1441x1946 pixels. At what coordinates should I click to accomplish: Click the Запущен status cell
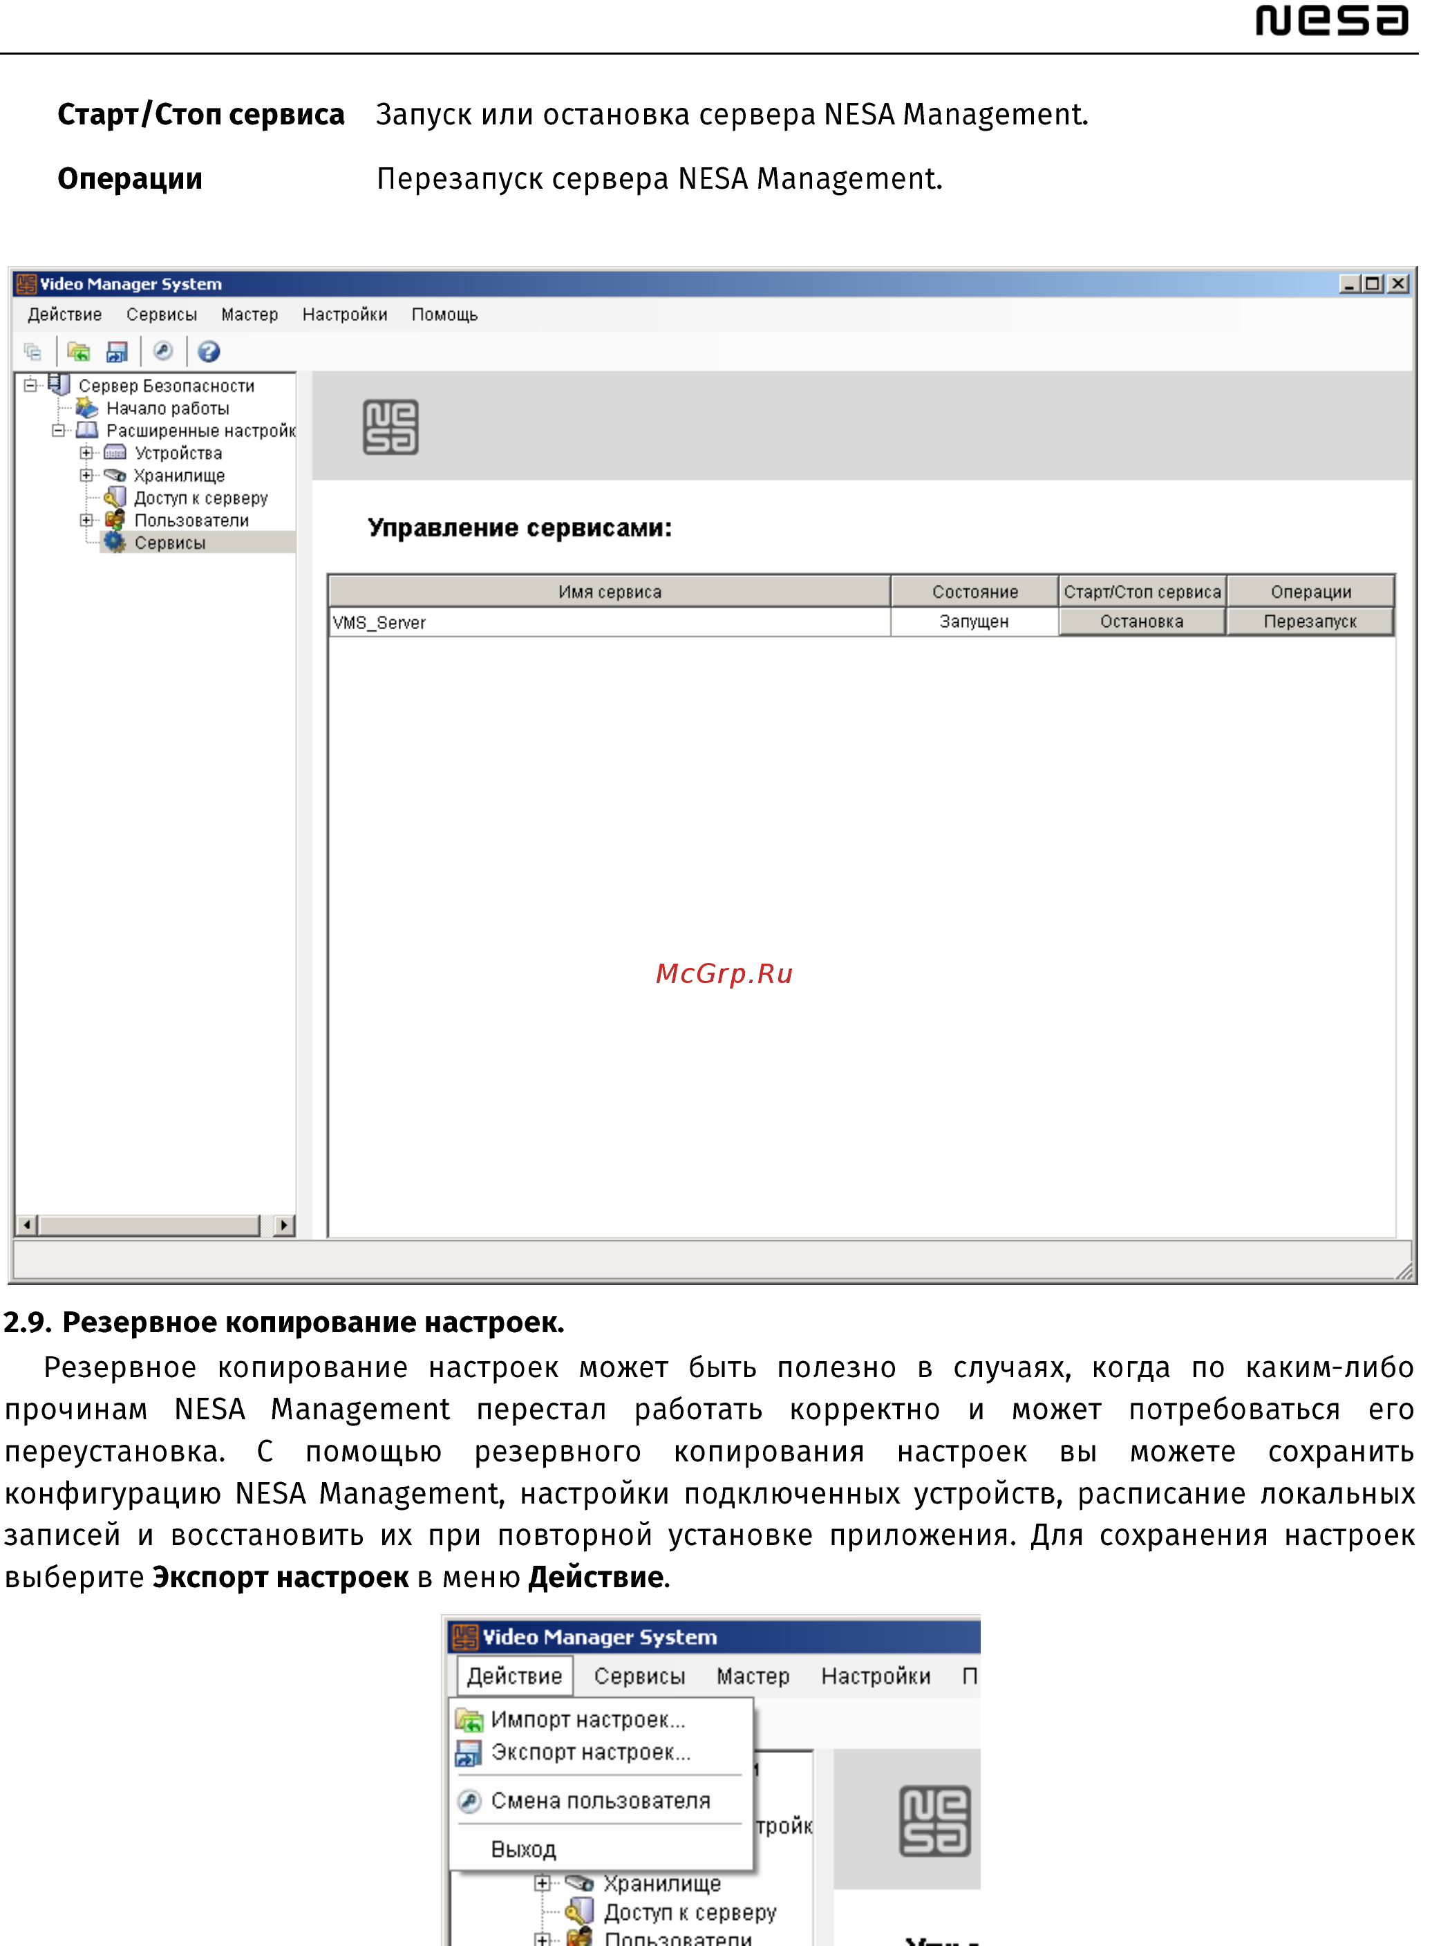[974, 622]
